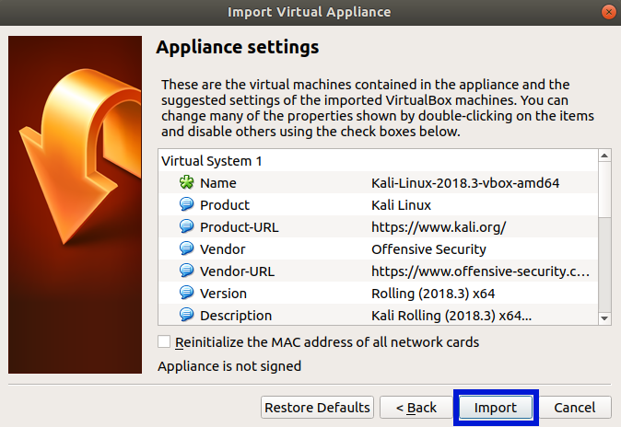Select the Kali Linux product value
The image size is (621, 427).
point(401,205)
